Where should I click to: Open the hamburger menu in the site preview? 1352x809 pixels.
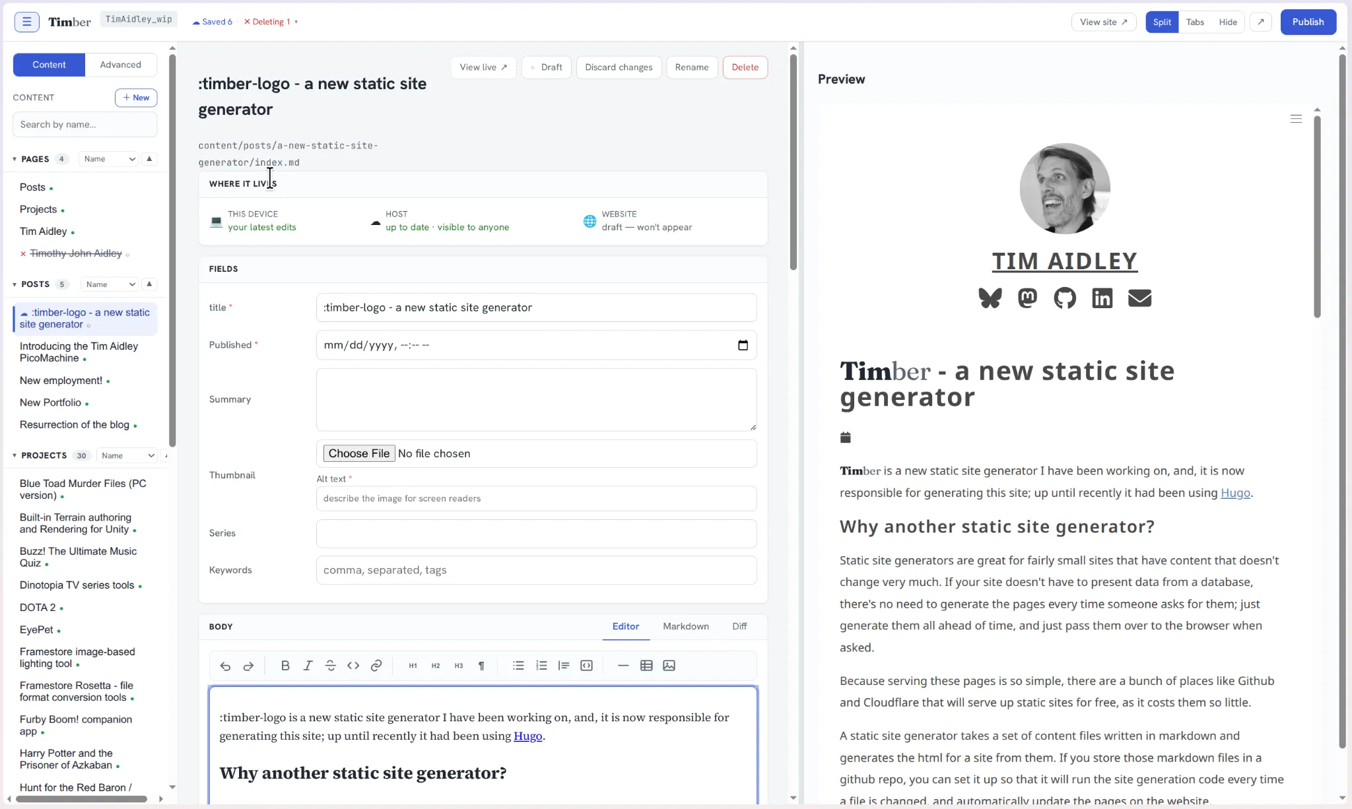coord(1296,119)
